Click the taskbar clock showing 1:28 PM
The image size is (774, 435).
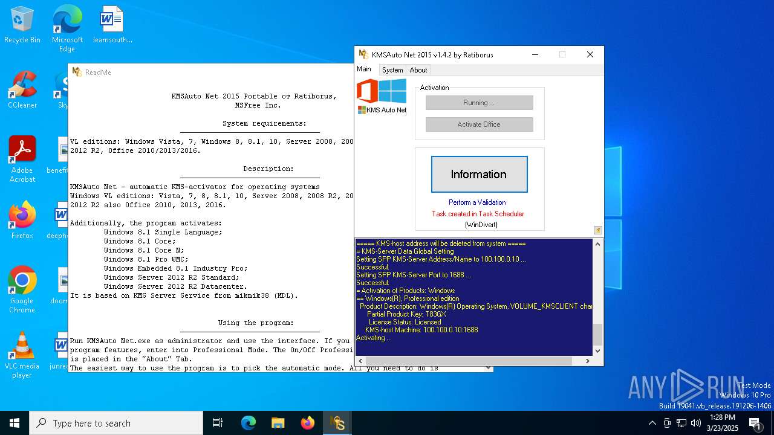[723, 423]
